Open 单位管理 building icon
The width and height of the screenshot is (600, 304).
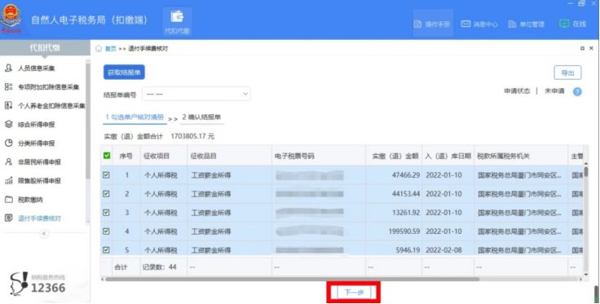(x=512, y=24)
